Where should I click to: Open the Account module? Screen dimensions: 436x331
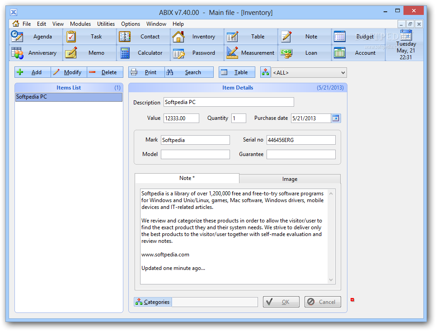358,53
